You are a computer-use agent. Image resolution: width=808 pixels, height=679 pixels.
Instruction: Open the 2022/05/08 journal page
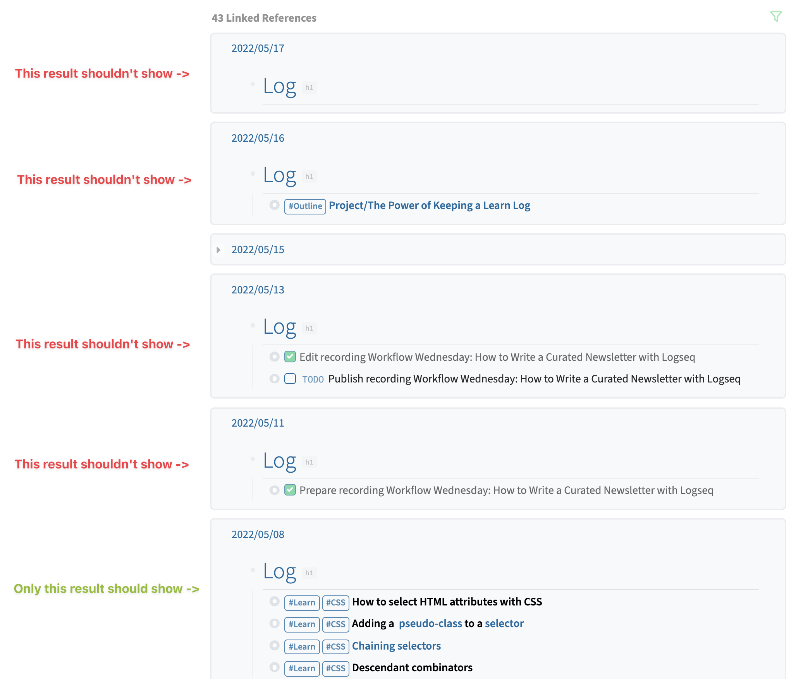tap(258, 534)
